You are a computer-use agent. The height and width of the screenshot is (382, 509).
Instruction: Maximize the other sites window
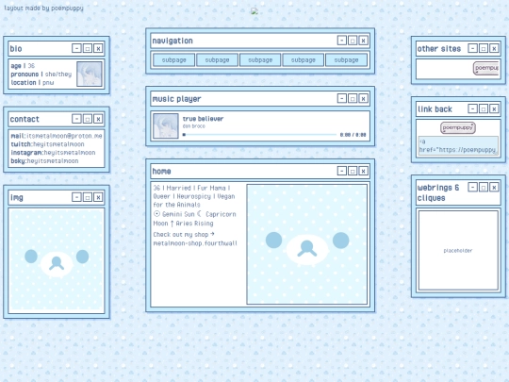pyautogui.click(x=484, y=48)
